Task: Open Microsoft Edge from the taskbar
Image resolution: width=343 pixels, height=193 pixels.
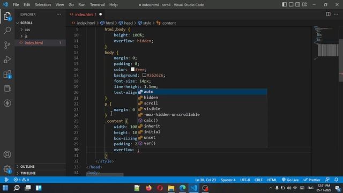Action: pos(182,188)
